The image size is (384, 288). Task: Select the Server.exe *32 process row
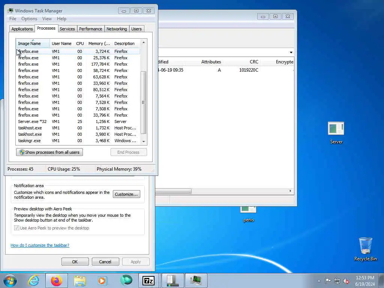(x=78, y=121)
